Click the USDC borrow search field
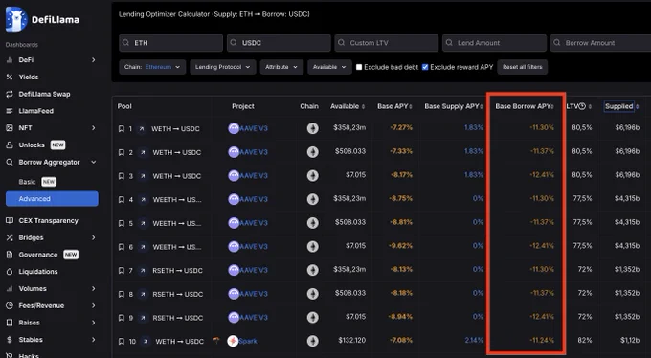This screenshot has height=358, width=651. click(x=279, y=43)
